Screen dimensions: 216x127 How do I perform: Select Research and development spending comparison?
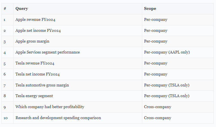click(58, 118)
